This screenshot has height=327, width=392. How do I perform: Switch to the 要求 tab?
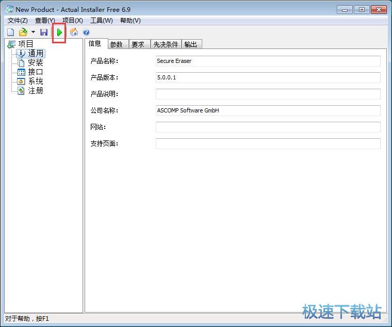139,44
